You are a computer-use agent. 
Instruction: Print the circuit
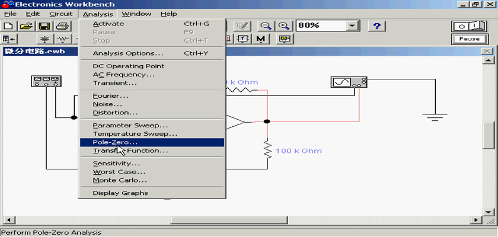coord(62,26)
